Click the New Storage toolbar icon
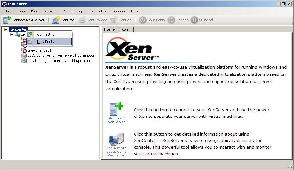 point(82,20)
